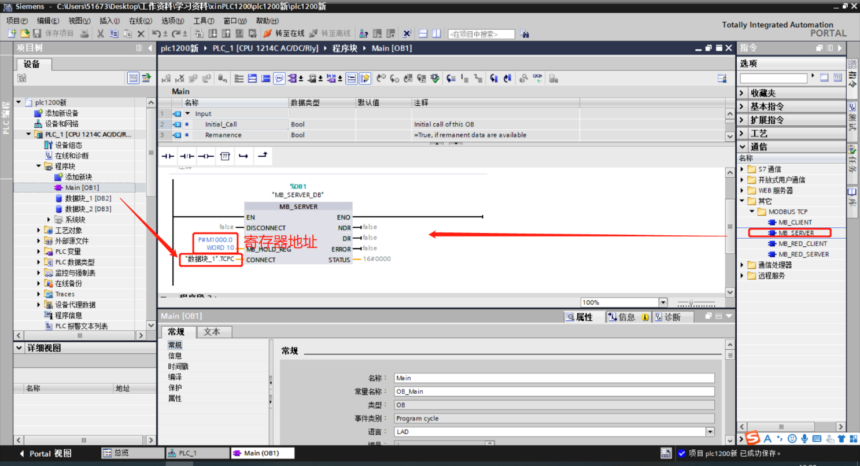This screenshot has height=466, width=860.
Task: Collapse project tree with left arrow
Action: point(150,48)
